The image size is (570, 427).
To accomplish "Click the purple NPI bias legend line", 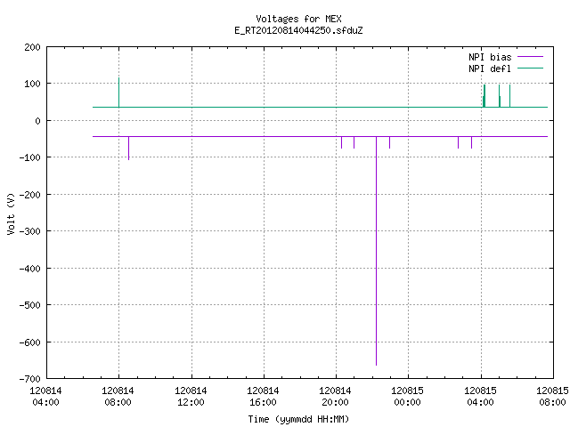I will [530, 57].
